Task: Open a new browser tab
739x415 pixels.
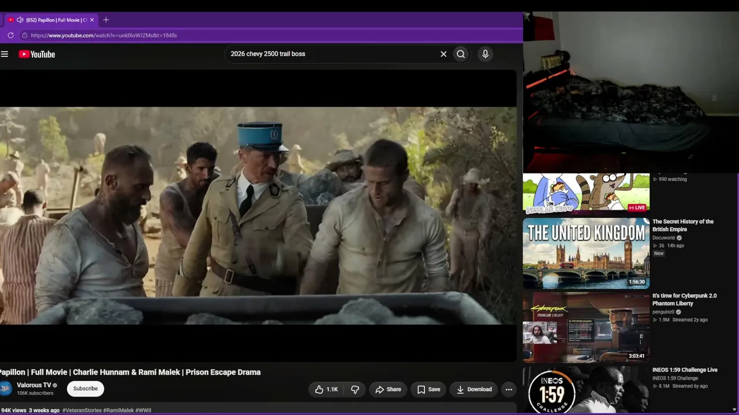Action: (x=106, y=20)
